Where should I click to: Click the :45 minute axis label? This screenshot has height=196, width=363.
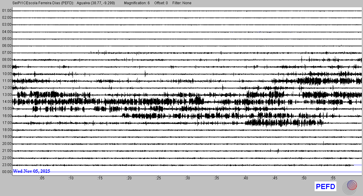(x=275, y=178)
